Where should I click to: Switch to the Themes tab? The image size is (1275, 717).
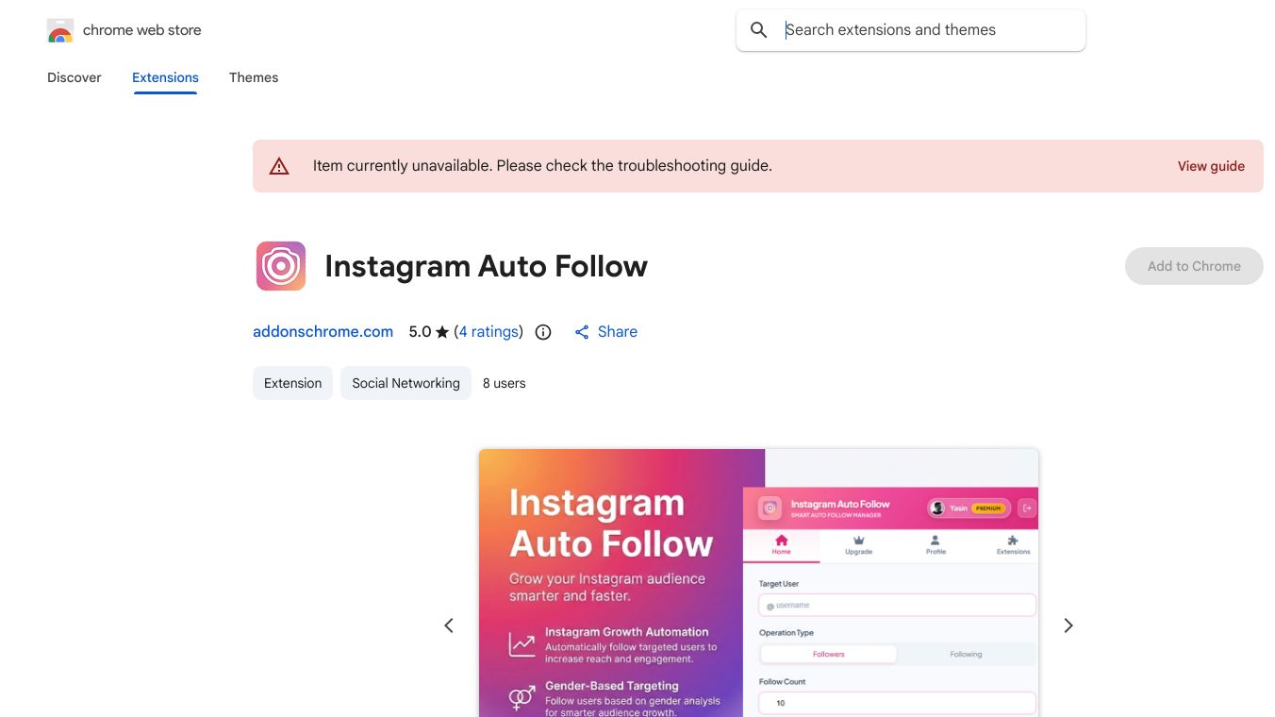(x=254, y=77)
